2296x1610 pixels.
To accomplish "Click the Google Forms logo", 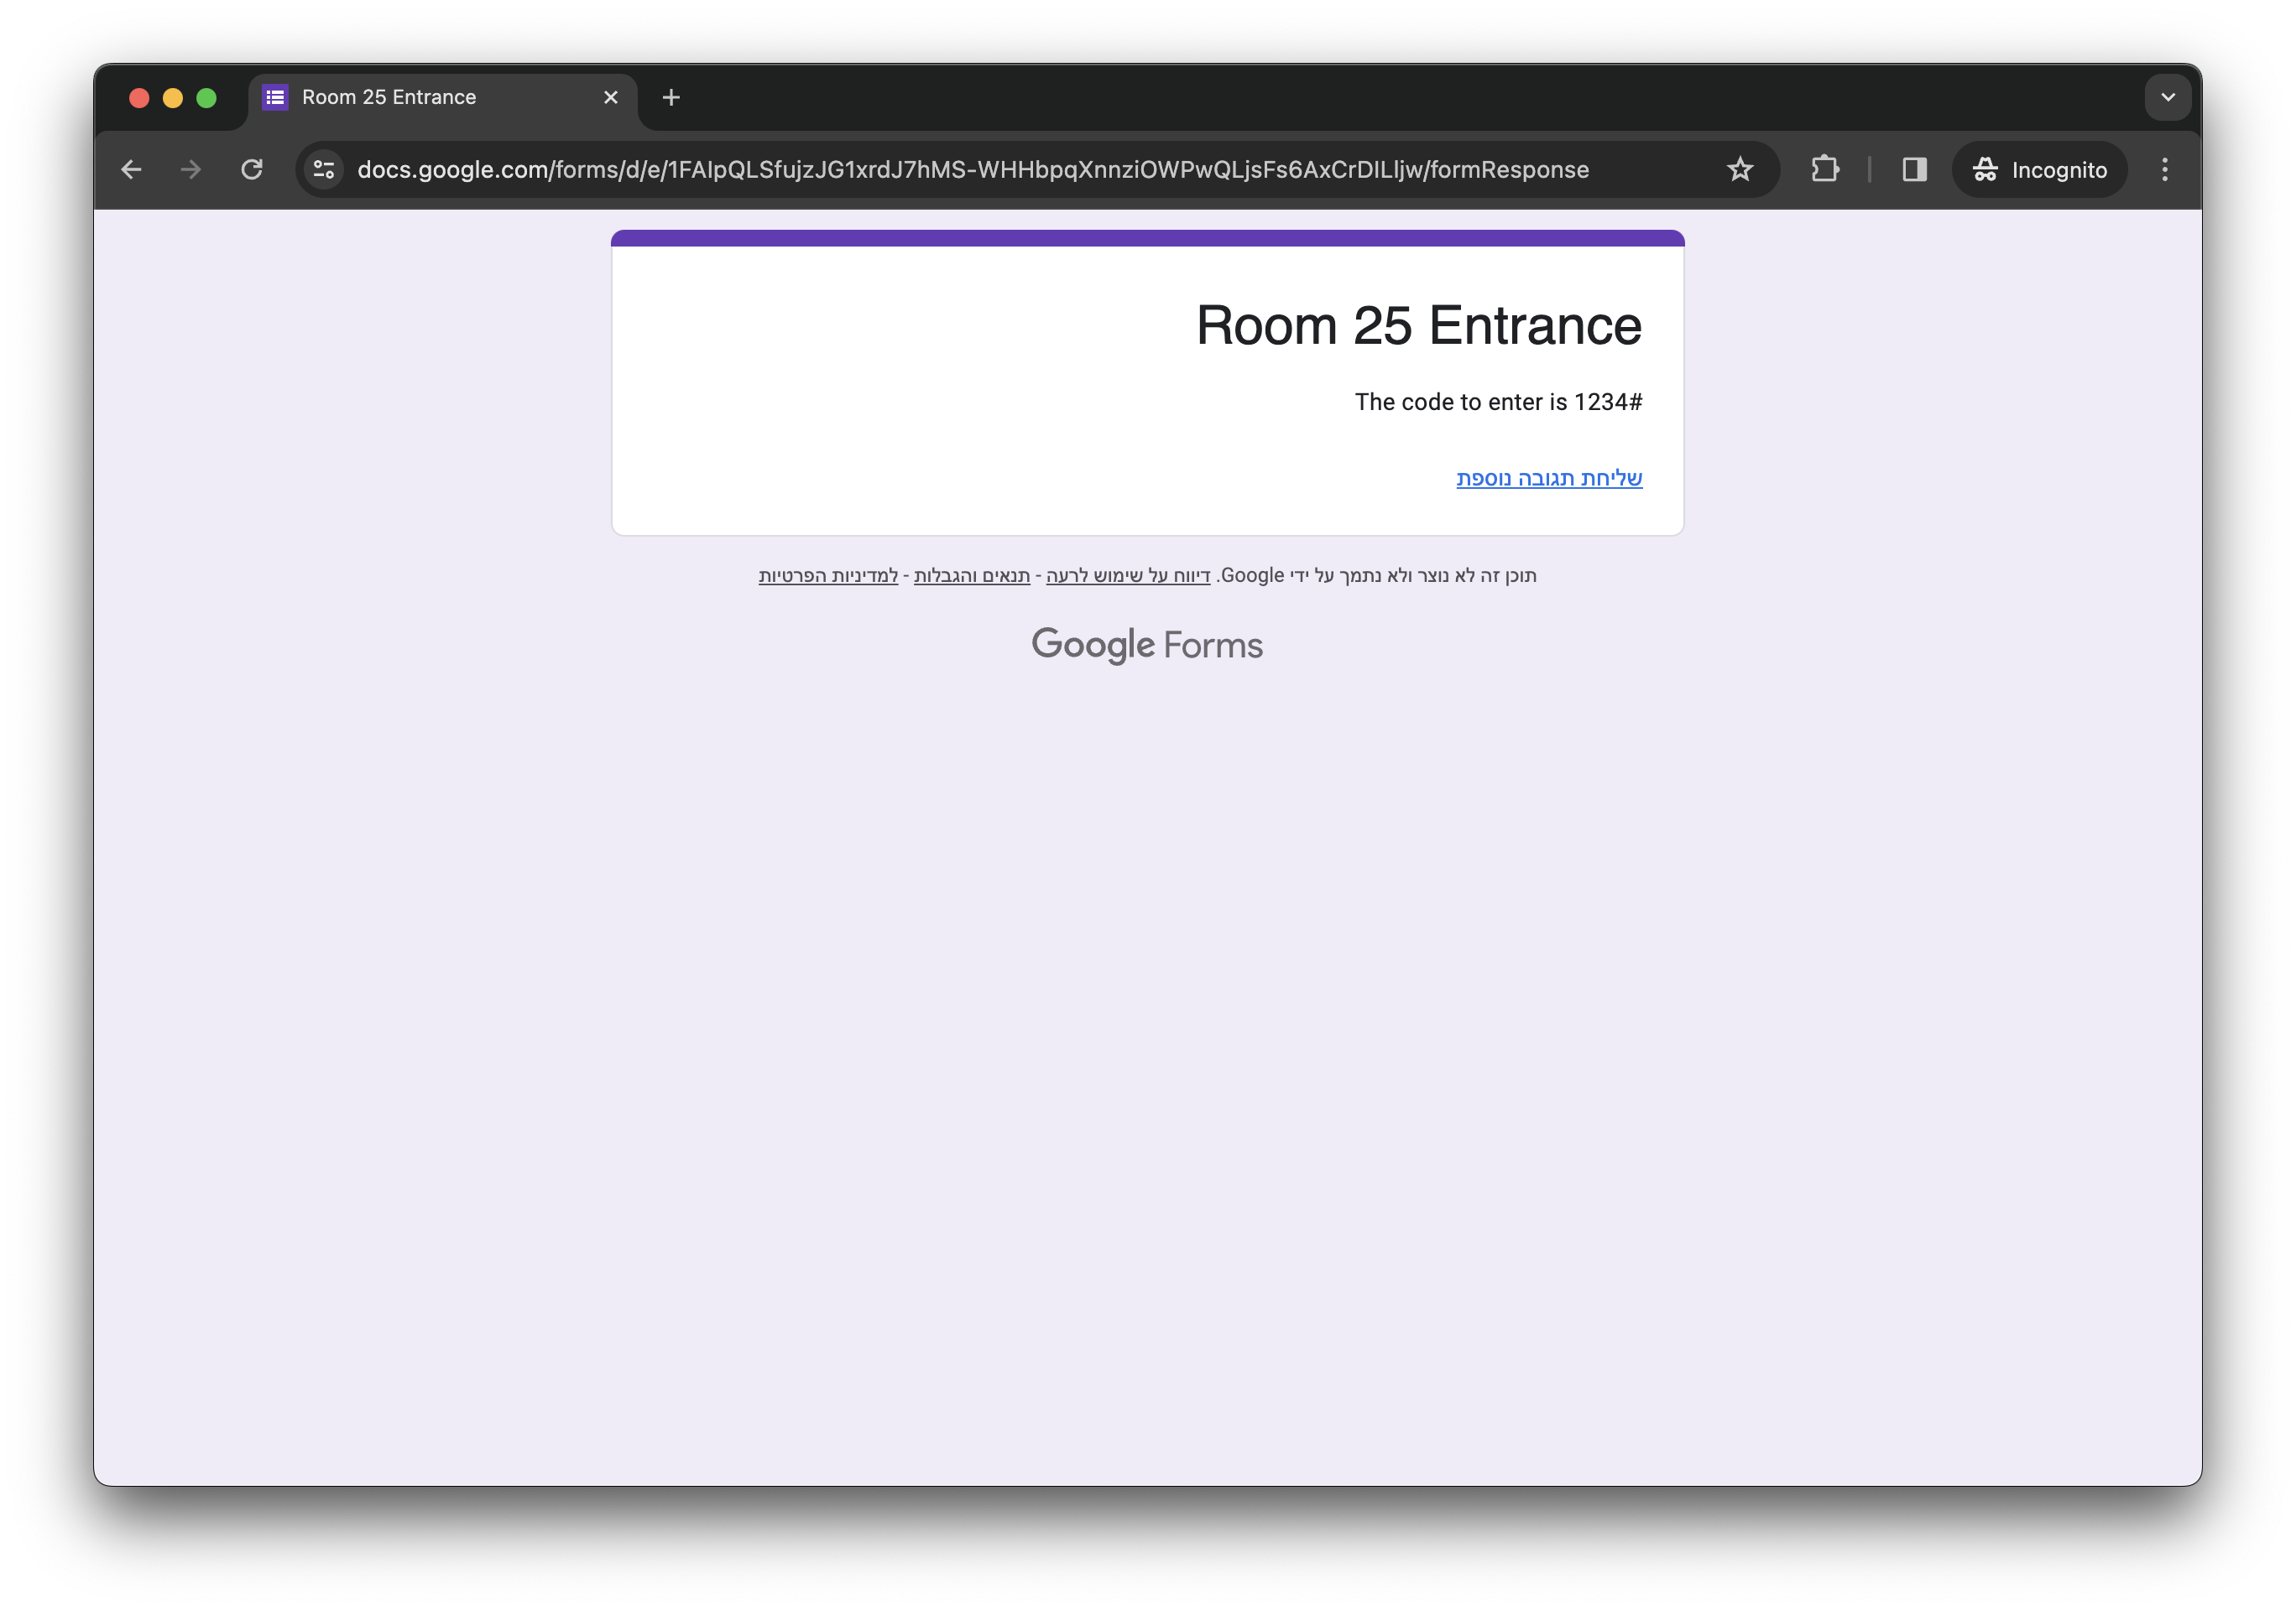I will coord(1147,646).
